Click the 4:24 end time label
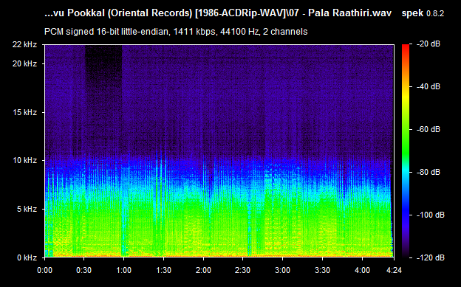 (x=394, y=270)
